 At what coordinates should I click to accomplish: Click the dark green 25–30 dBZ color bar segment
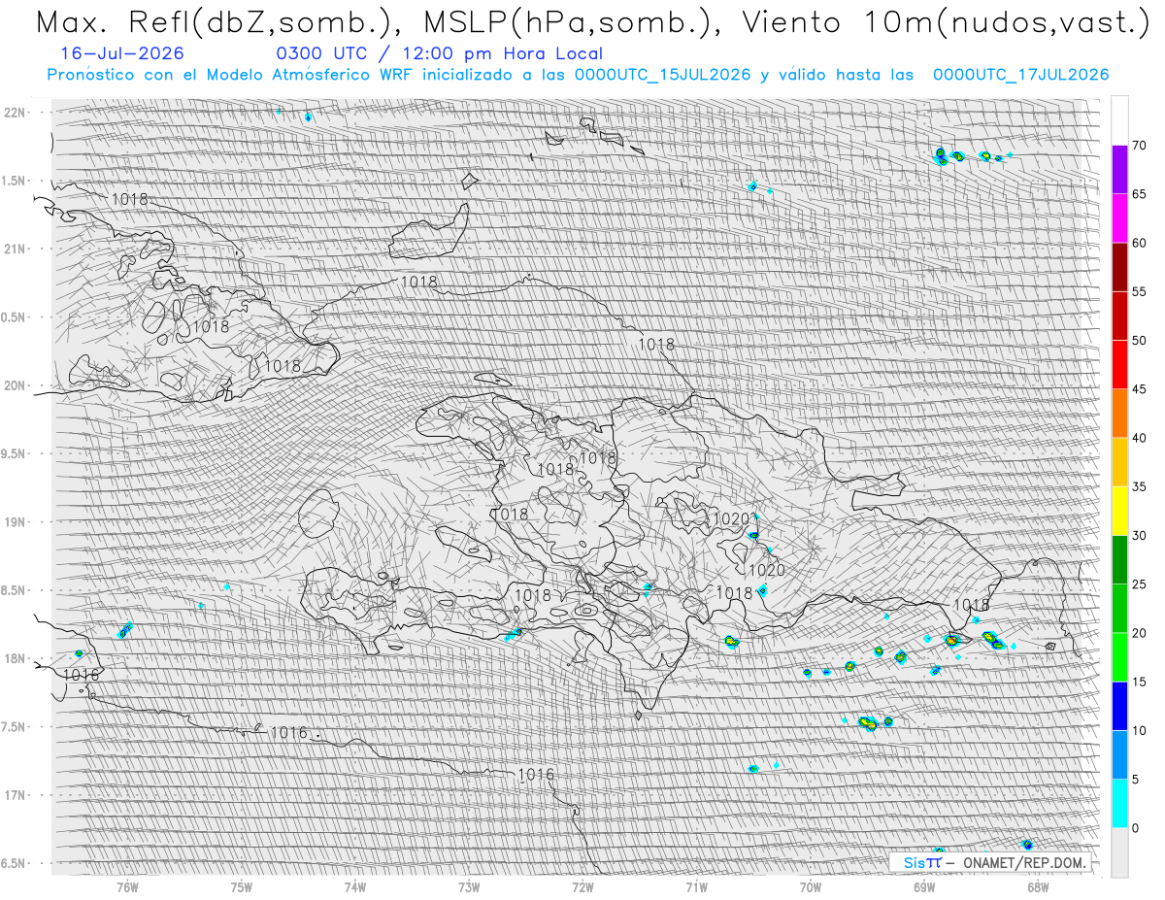1119,559
